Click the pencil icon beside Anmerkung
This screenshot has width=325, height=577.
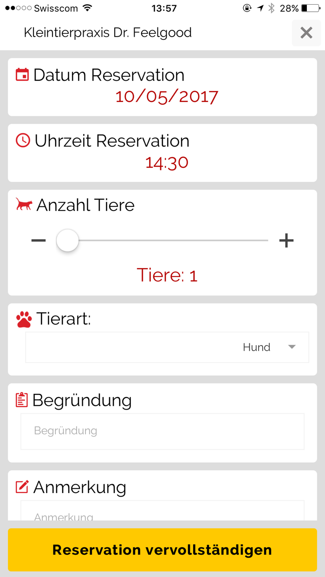click(x=21, y=487)
